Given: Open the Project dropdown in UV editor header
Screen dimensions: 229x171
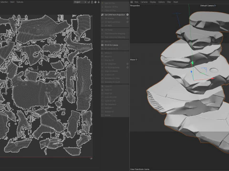Looking at the screenshot, I should point(80,2).
